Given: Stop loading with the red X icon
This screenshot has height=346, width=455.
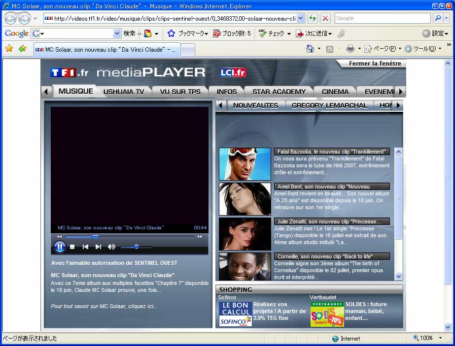Looking at the screenshot, I should [x=325, y=18].
